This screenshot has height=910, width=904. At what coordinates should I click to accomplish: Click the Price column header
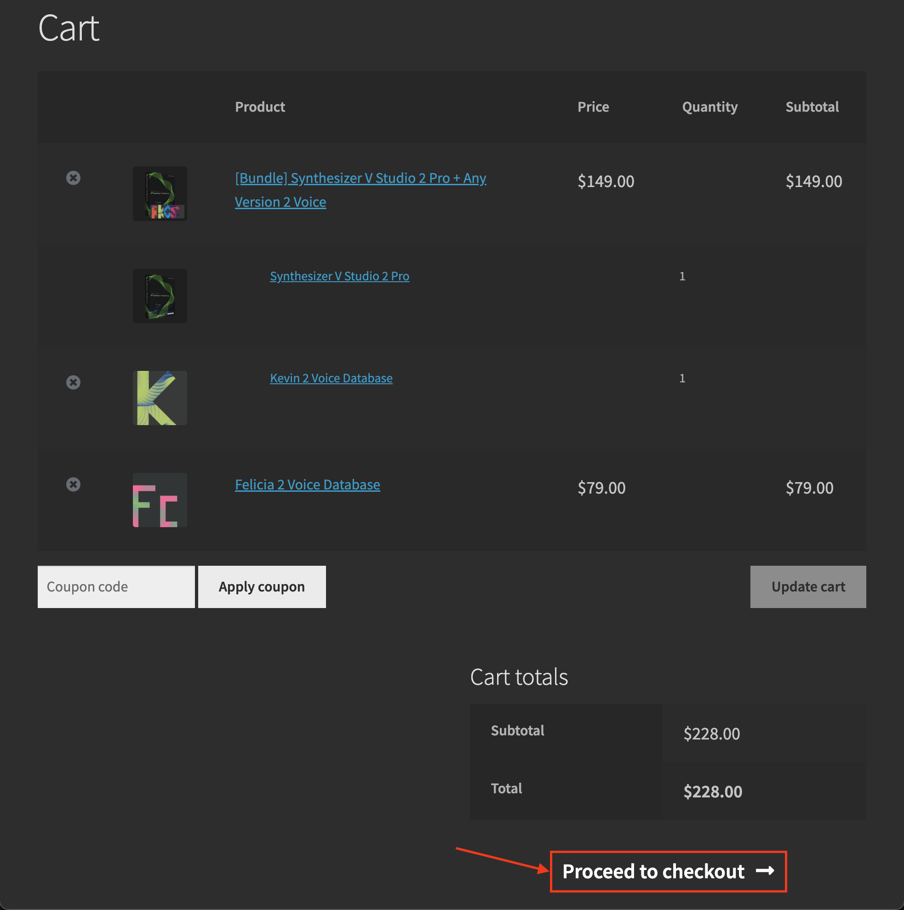click(x=593, y=107)
